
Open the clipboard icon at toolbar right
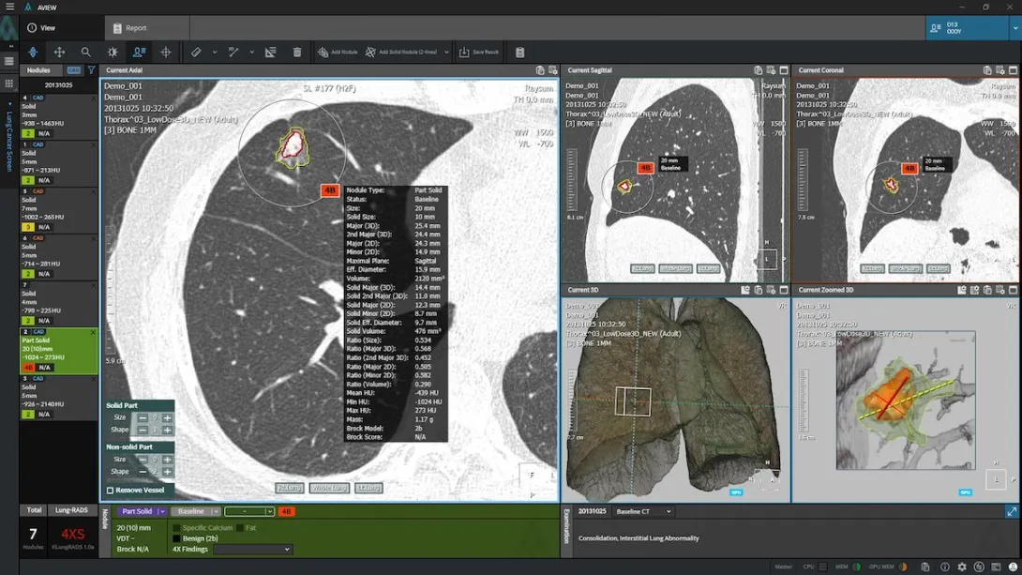(521, 52)
